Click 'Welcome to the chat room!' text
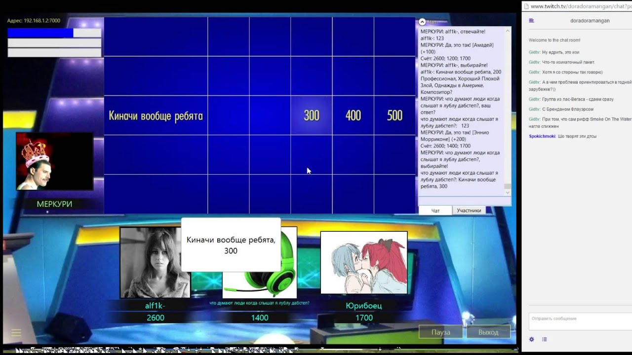Viewport: 632px width, 355px height. pyautogui.click(x=554, y=40)
